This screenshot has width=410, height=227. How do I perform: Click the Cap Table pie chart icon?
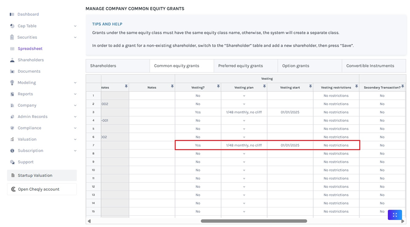12,26
